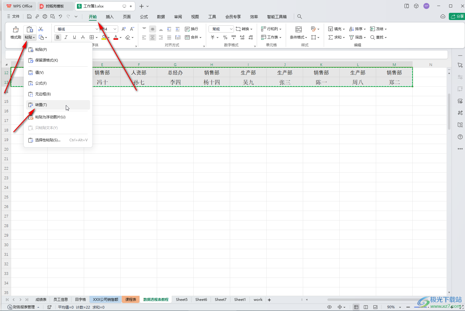Toggle middle vertical alignment
This screenshot has height=311, width=465.
coord(153,29)
